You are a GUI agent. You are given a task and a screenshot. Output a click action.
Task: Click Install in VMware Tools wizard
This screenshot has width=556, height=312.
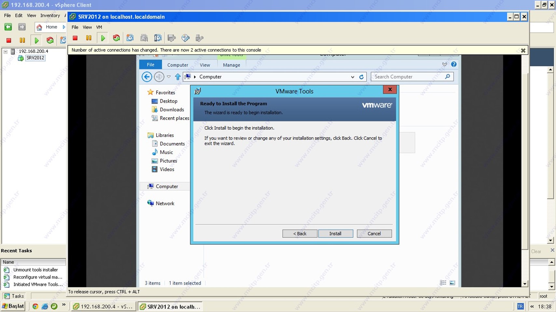pos(335,234)
